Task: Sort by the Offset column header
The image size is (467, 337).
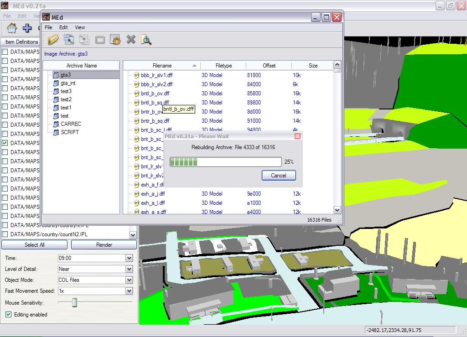Action: point(269,66)
